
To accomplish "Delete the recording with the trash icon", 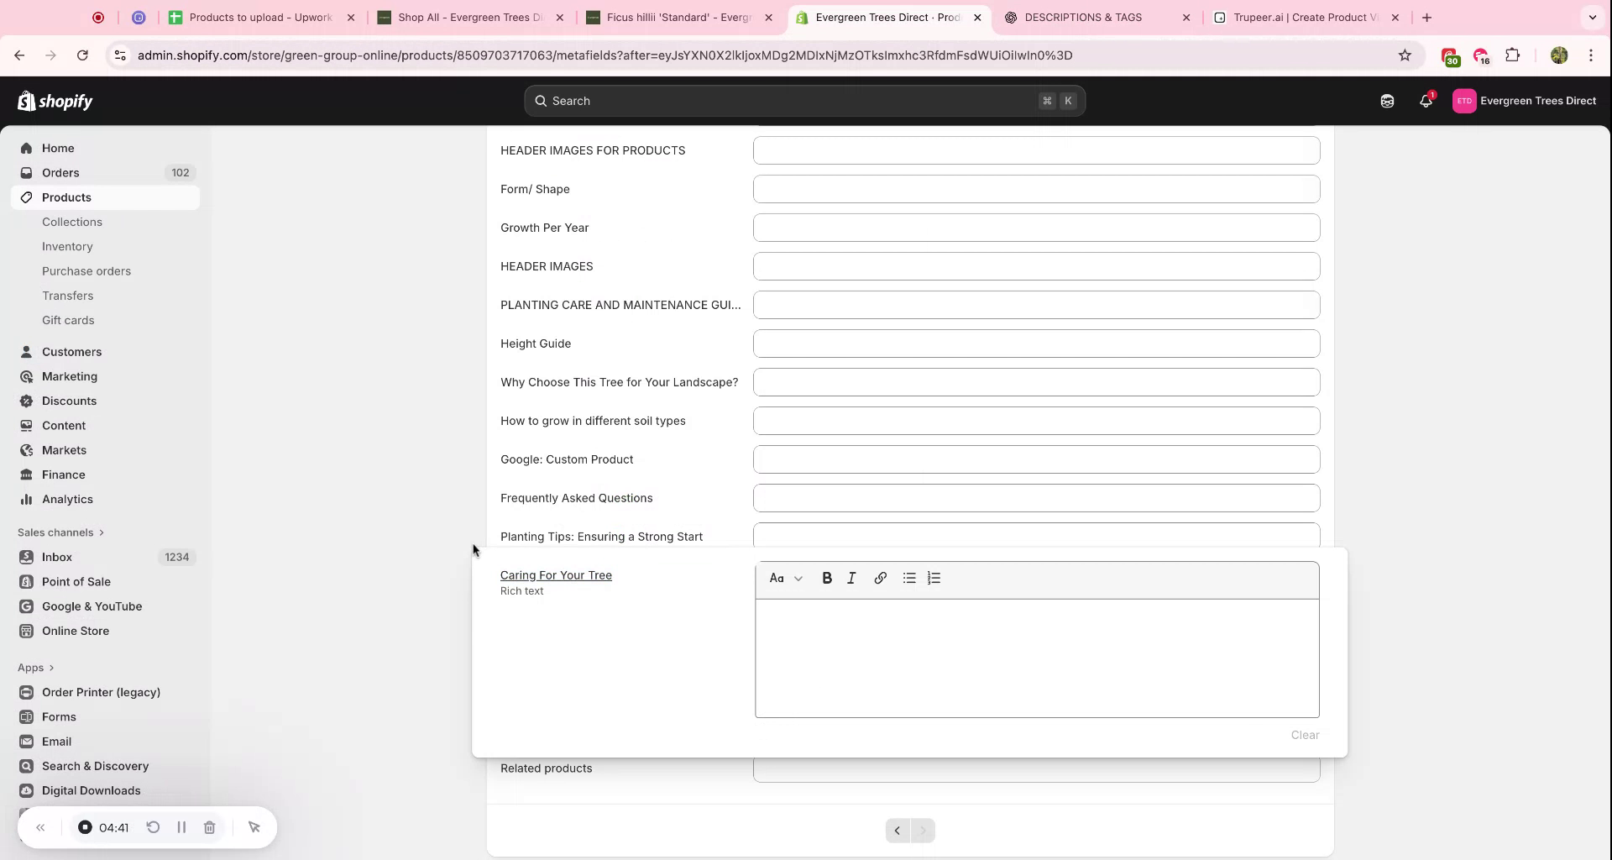I will (210, 827).
